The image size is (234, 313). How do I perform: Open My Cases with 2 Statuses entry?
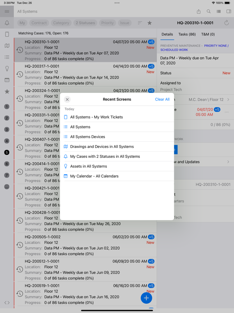[117, 156]
